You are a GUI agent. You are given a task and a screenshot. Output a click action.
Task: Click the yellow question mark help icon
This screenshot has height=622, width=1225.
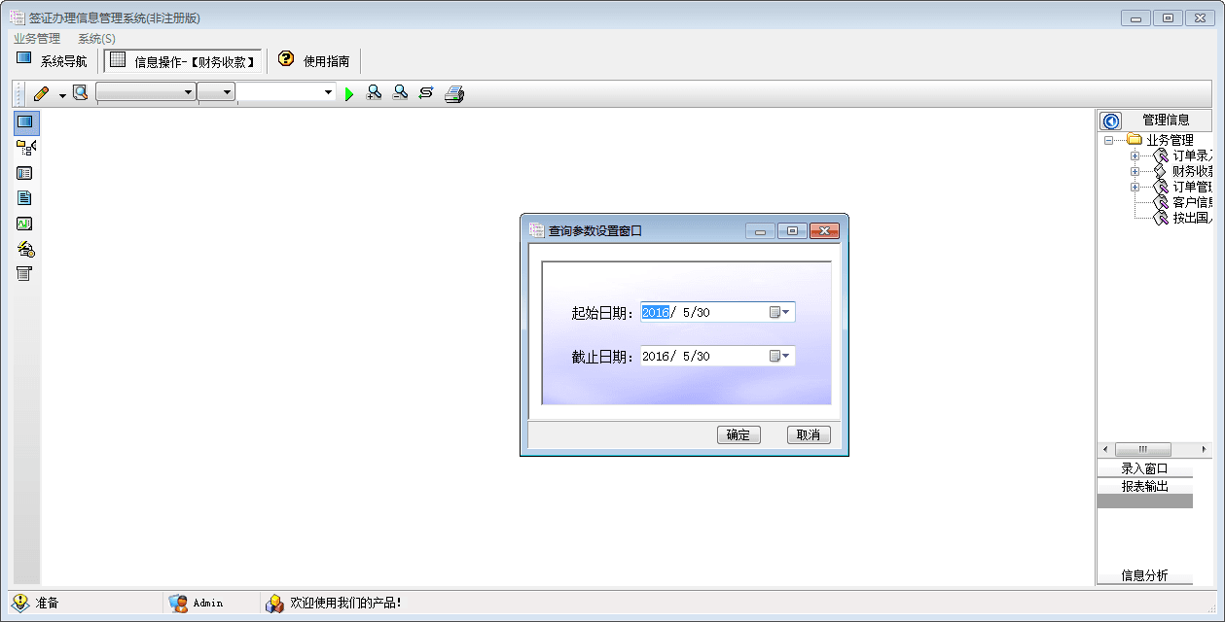(285, 59)
